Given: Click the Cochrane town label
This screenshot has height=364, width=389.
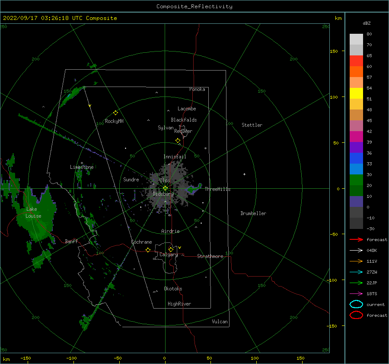Looking at the screenshot, I should pos(141,242).
